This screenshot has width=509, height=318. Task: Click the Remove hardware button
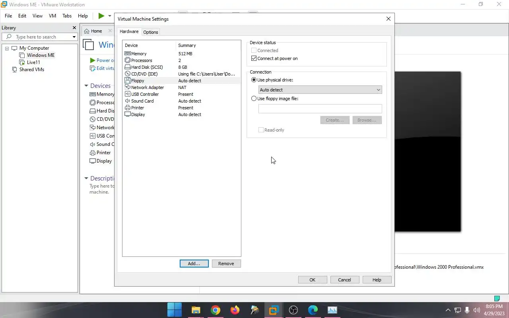point(226,264)
